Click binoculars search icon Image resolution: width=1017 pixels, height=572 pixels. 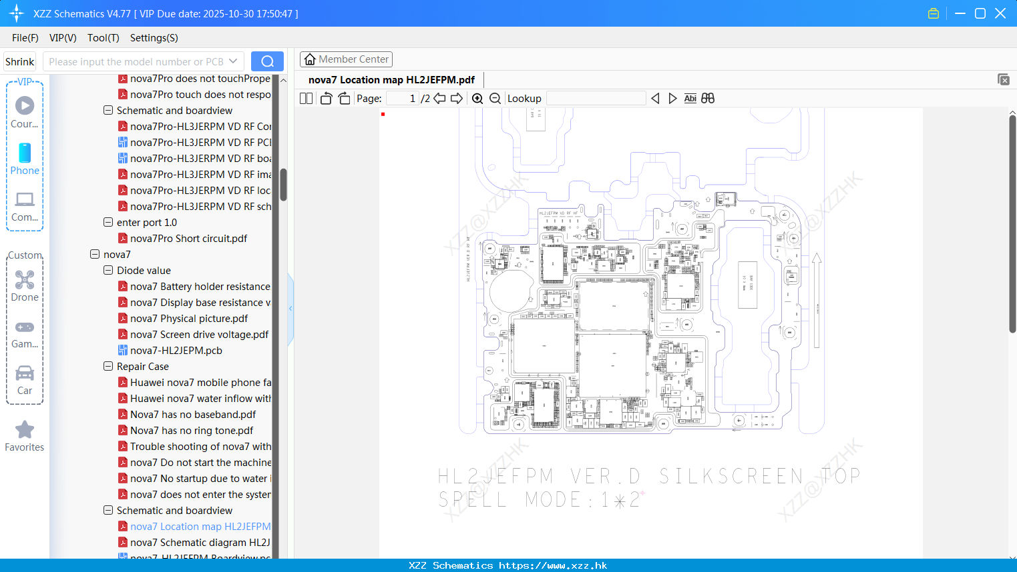click(708, 99)
